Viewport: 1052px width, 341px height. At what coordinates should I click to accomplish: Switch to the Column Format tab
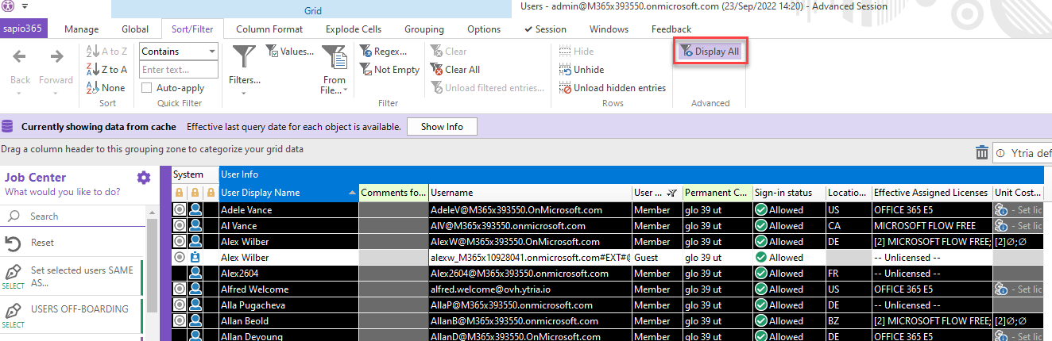269,29
